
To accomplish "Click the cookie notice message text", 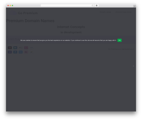I will [x=68, y=40].
